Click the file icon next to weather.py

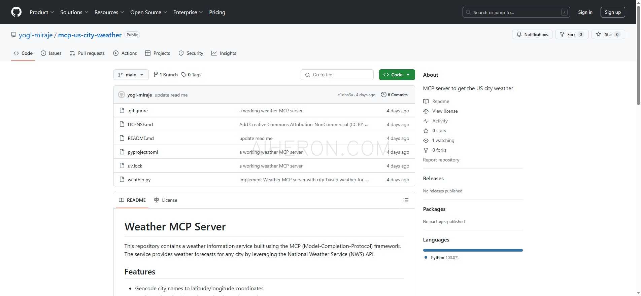click(122, 180)
